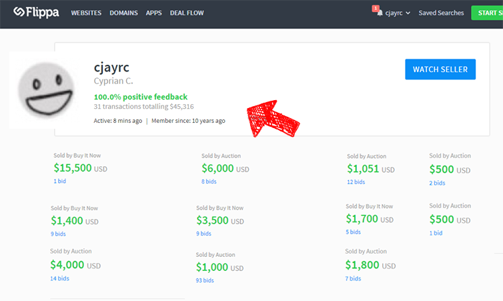Open the 100.0% positive feedback link
Image resolution: width=503 pixels, height=301 pixels.
tap(141, 97)
